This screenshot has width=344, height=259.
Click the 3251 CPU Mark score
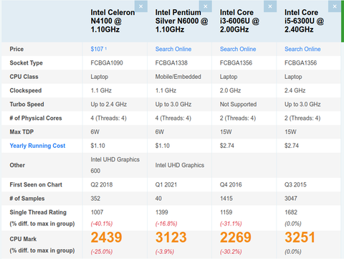pos(300,237)
